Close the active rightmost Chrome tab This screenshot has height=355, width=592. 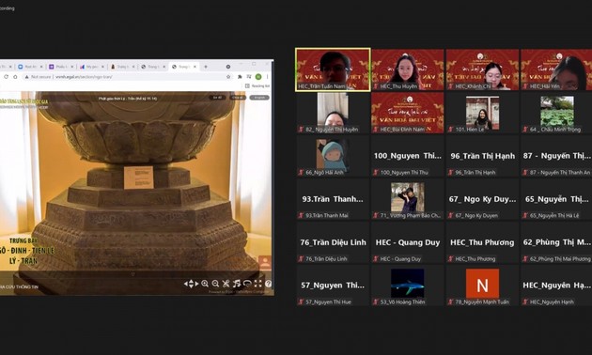(x=195, y=67)
